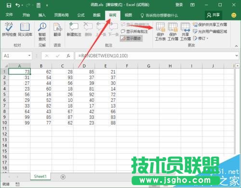Select the column D header
Image resolution: width=241 pixels, height=188 pixels.
pyautogui.click(x=84, y=66)
